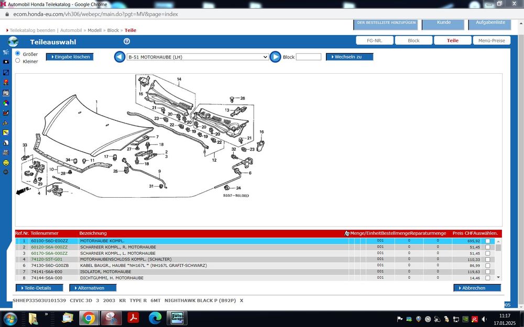Screen dimensions: 524x327
Task: Switch to the Block tab
Action: (x=413, y=40)
